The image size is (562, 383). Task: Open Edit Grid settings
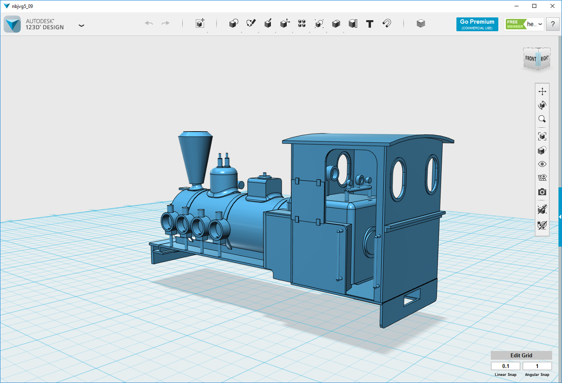[x=521, y=355]
